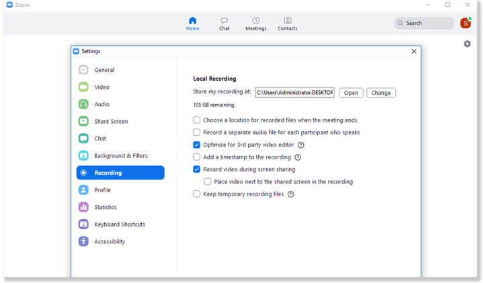
Task: Click the Open button for recording folder
Action: [351, 93]
